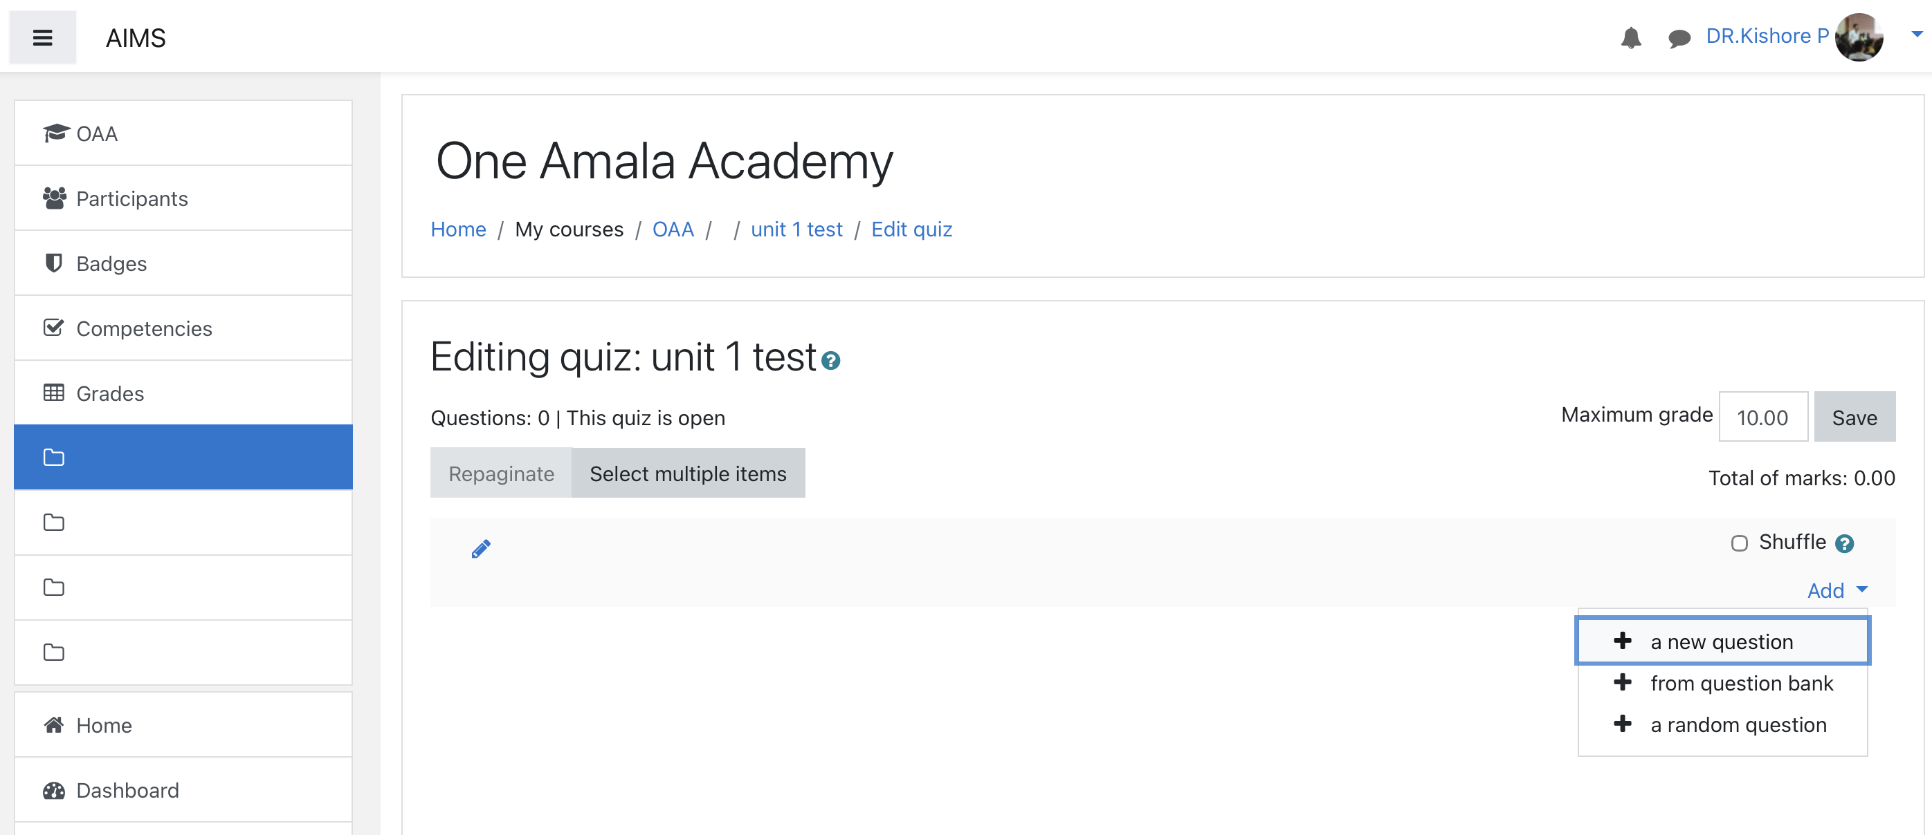Click 'Select multiple items' button
The width and height of the screenshot is (1932, 835).
click(687, 473)
